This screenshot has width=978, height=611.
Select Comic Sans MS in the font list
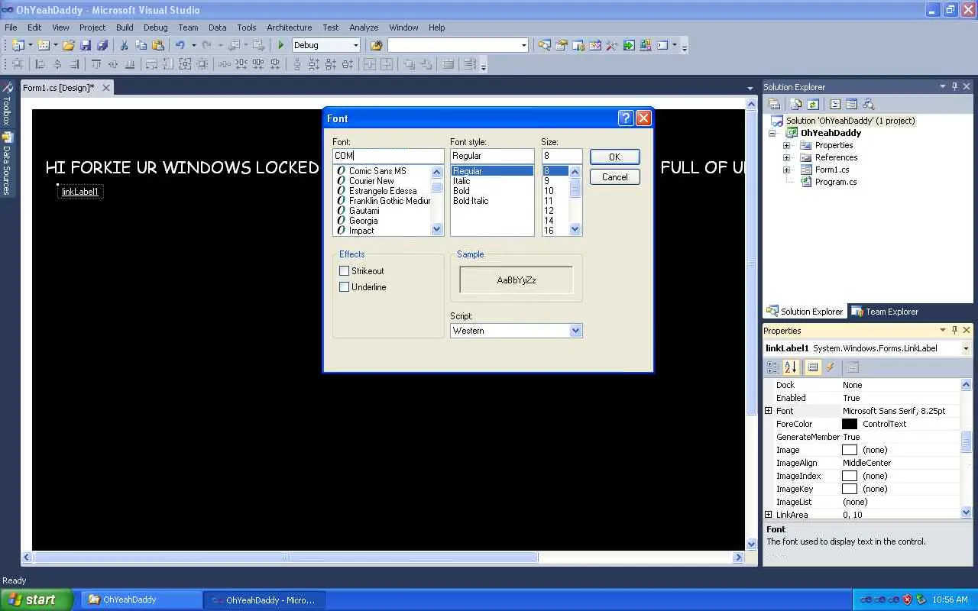[x=377, y=171]
